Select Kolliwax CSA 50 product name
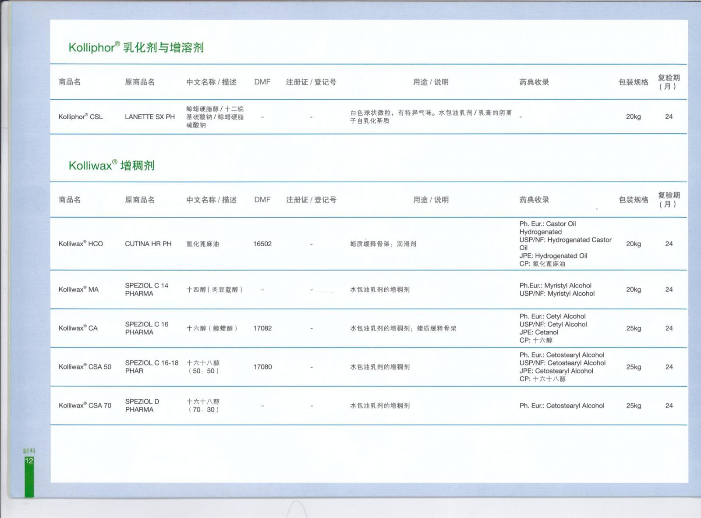The width and height of the screenshot is (701, 518). point(85,367)
